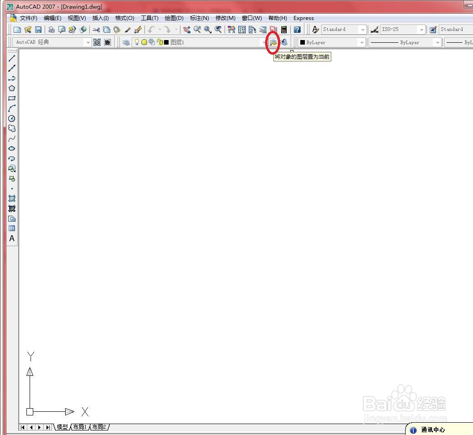The image size is (473, 435).
Task: Select the Gradient fill tool
Action: (12, 208)
